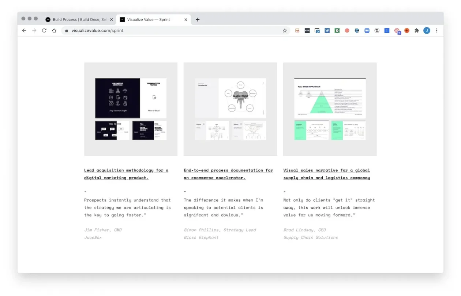Screen dimensions: 461x296
Task: Go to the browser home page
Action: click(54, 31)
